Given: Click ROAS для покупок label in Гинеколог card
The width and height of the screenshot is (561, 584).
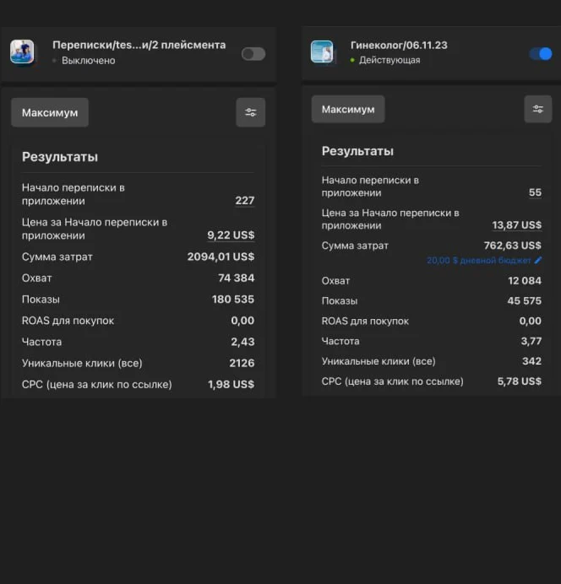Looking at the screenshot, I should click(x=365, y=321).
